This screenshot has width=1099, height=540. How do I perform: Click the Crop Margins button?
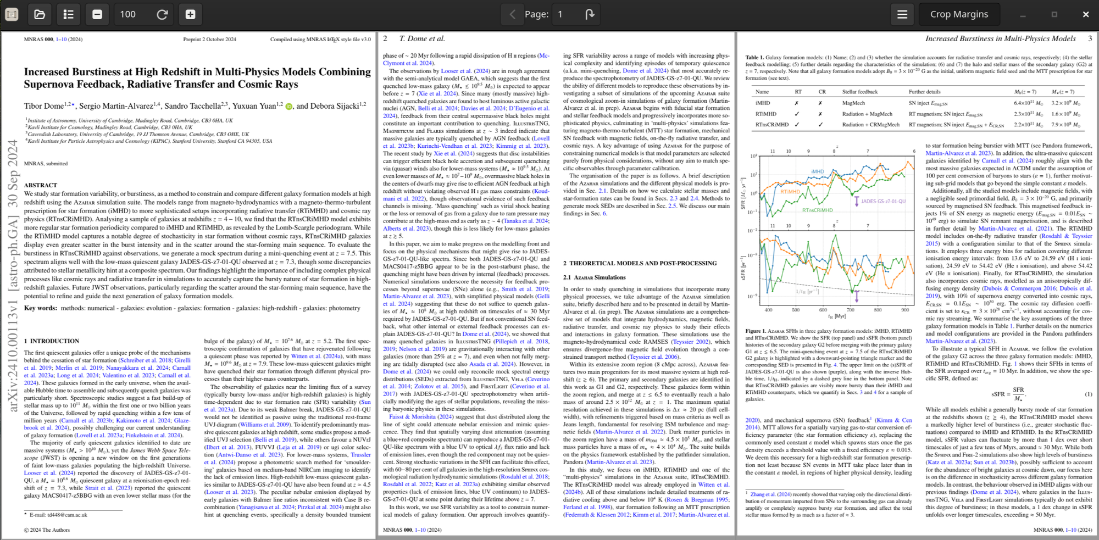[x=959, y=14]
